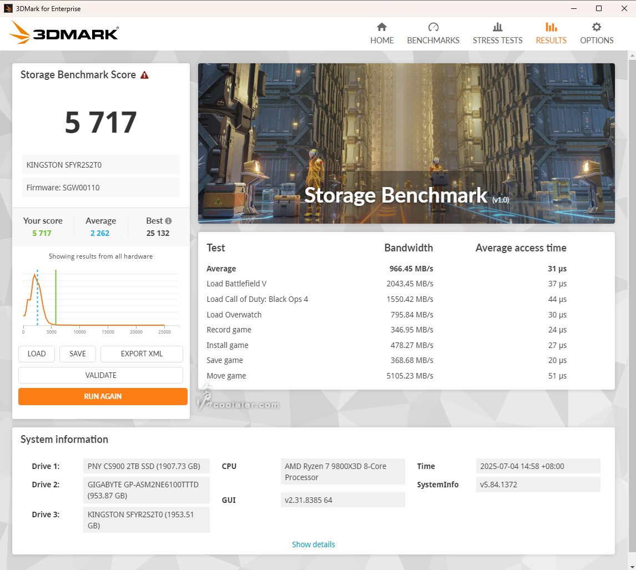Switch to the STRESS TESTS tab
Image resolution: width=636 pixels, height=570 pixels.
497,34
